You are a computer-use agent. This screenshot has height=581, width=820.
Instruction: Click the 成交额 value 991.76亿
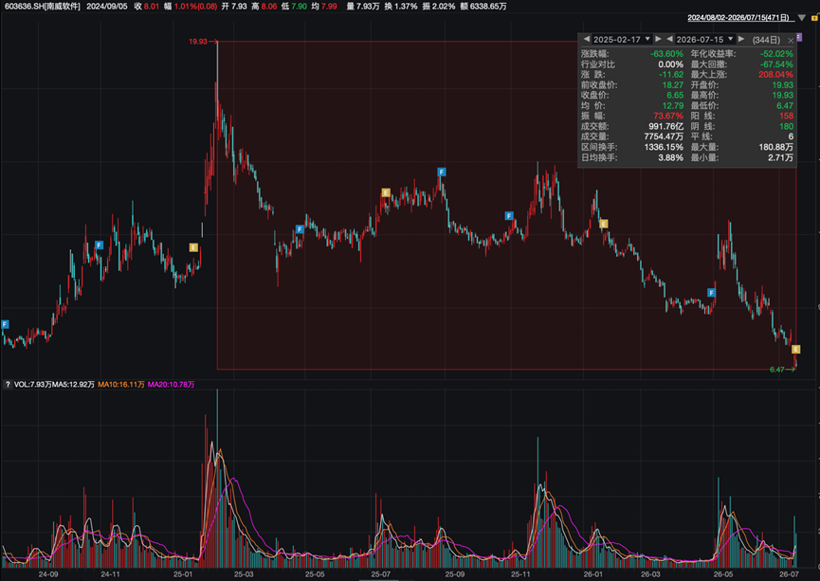666,127
